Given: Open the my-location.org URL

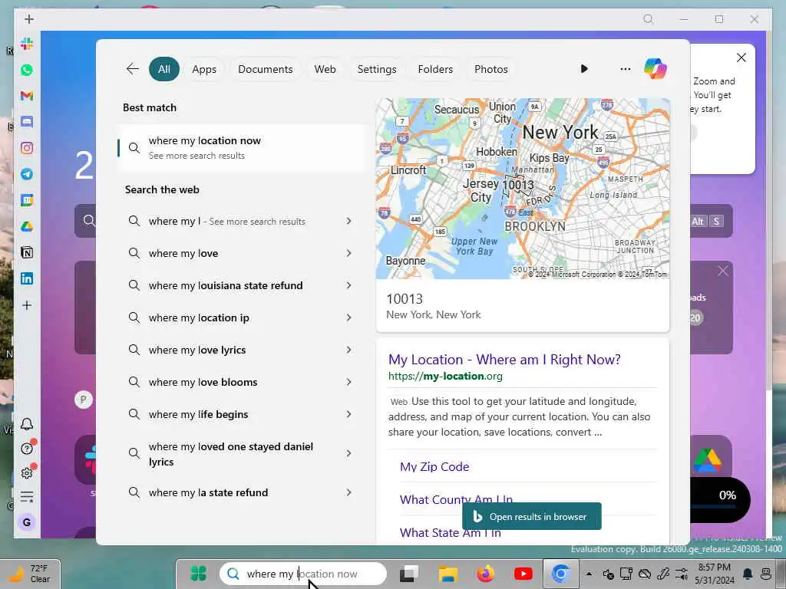Looking at the screenshot, I should (445, 376).
